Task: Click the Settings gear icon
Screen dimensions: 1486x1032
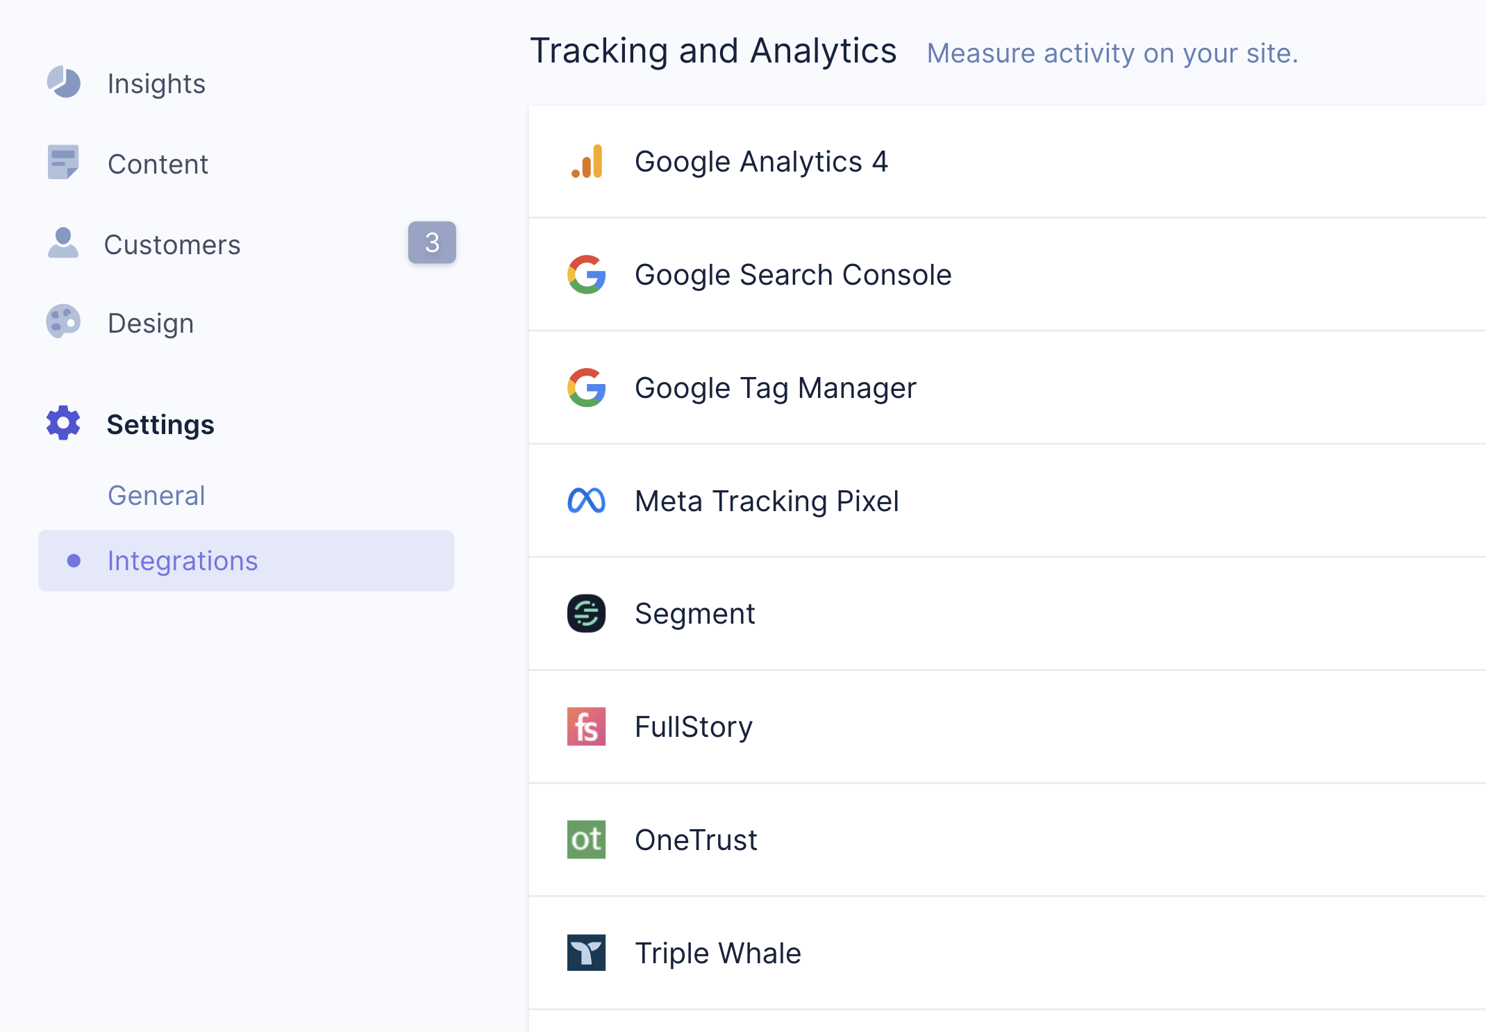Action: tap(63, 423)
